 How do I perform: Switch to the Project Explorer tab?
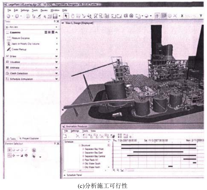click(29, 139)
